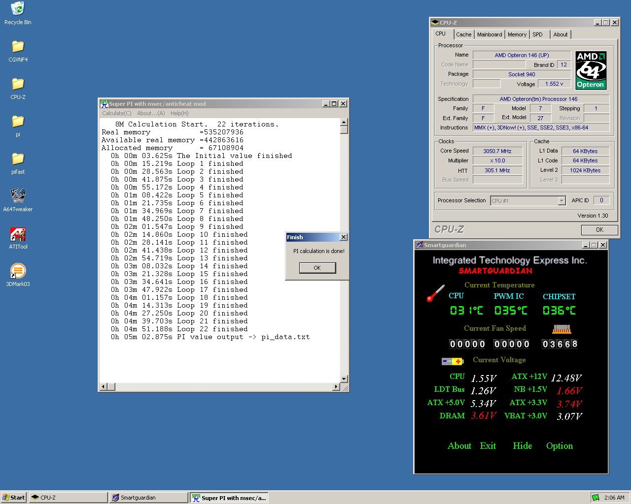This screenshot has width=631, height=504.
Task: Open Option in Smartguardian
Action: tap(560, 446)
